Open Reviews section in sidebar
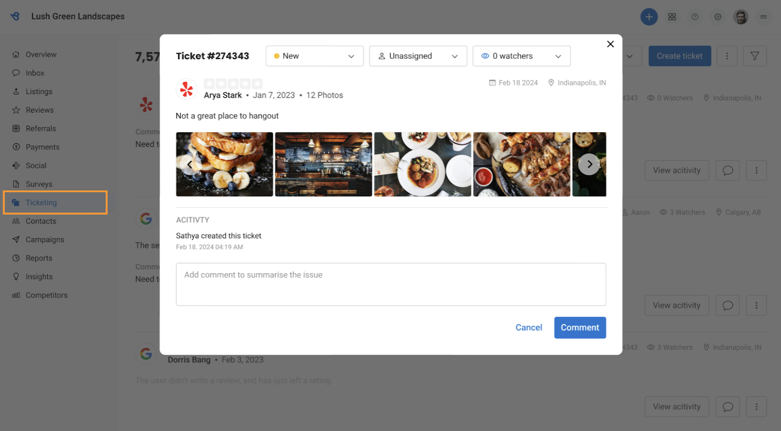This screenshot has width=781, height=431. coord(40,110)
